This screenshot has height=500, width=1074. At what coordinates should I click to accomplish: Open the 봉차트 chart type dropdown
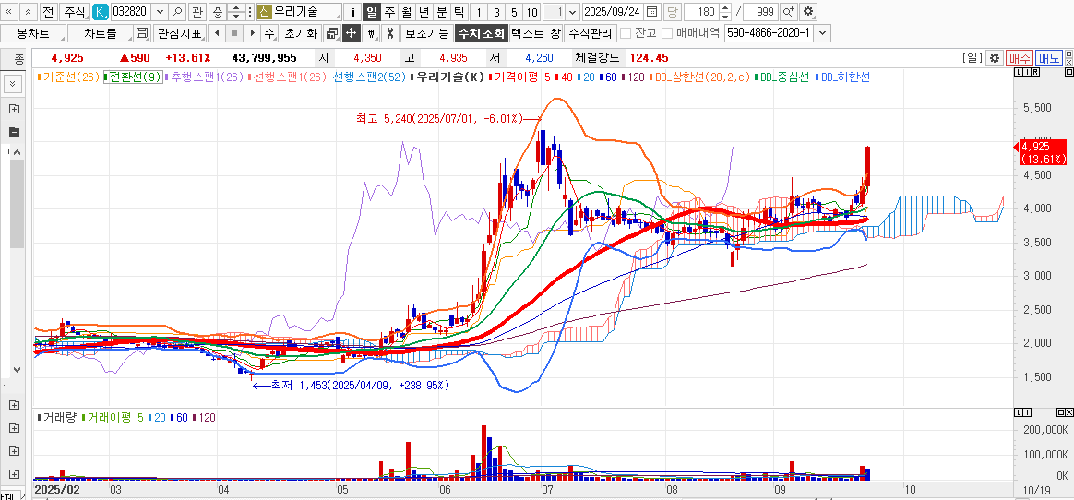tap(33, 33)
